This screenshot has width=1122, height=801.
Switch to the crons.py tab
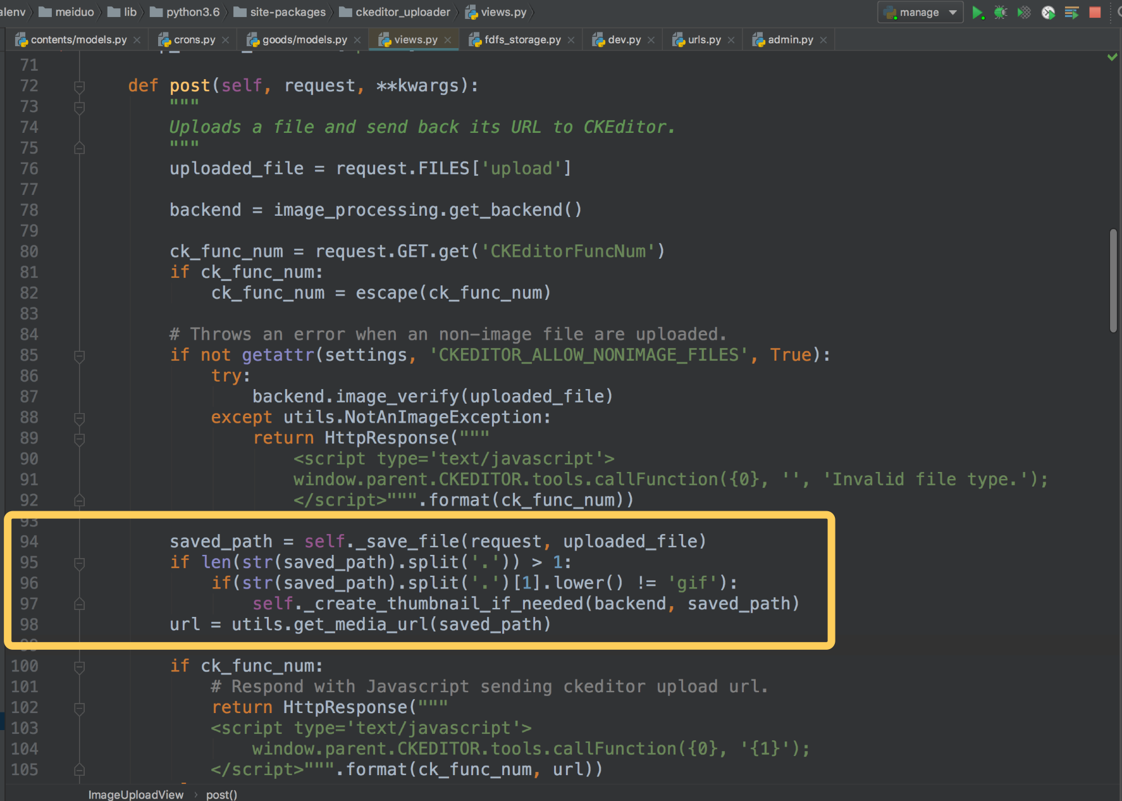pos(194,40)
